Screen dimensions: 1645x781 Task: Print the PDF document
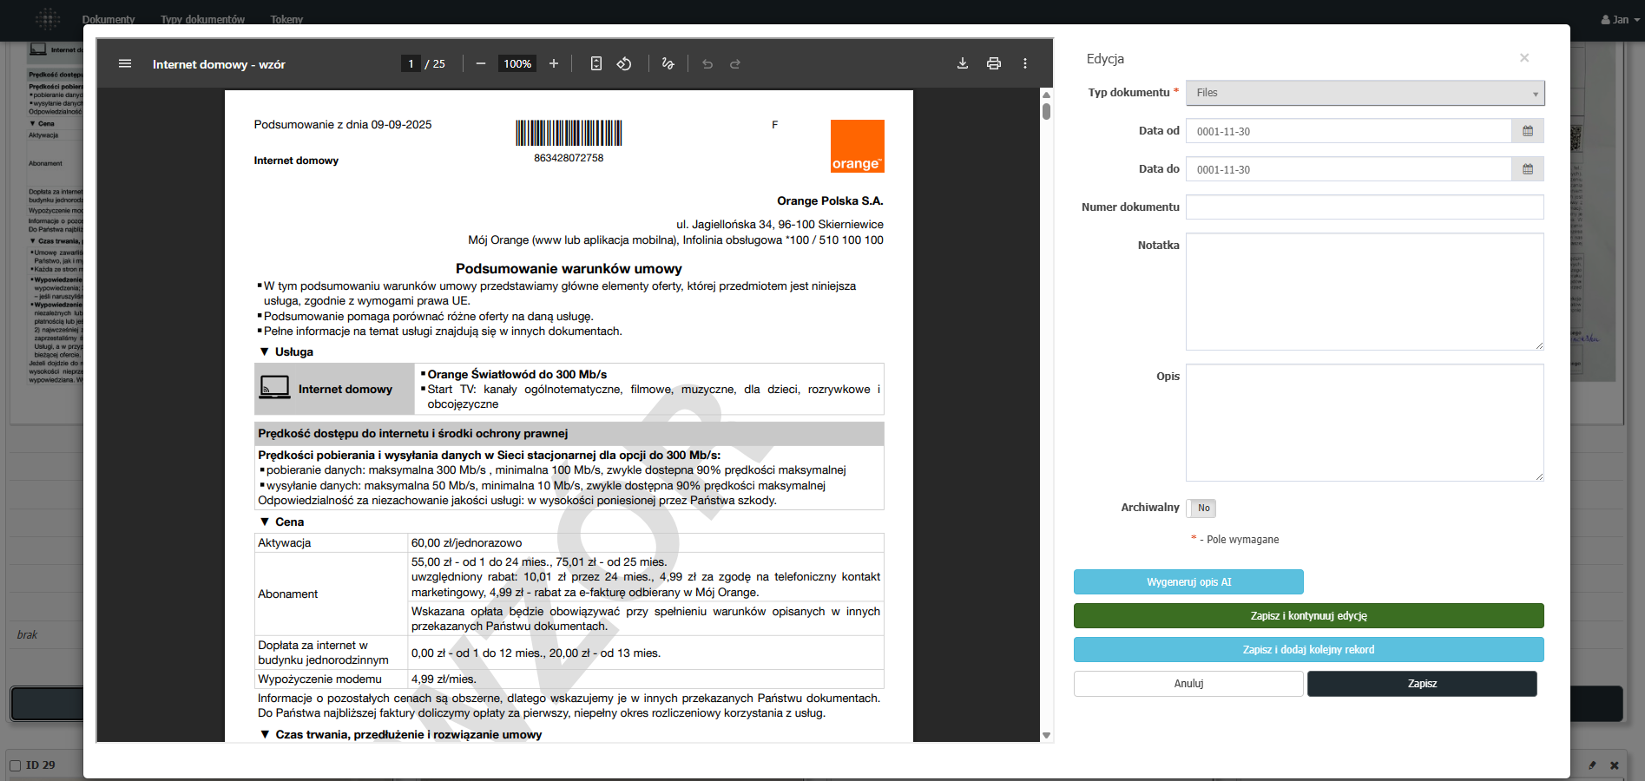click(x=994, y=63)
